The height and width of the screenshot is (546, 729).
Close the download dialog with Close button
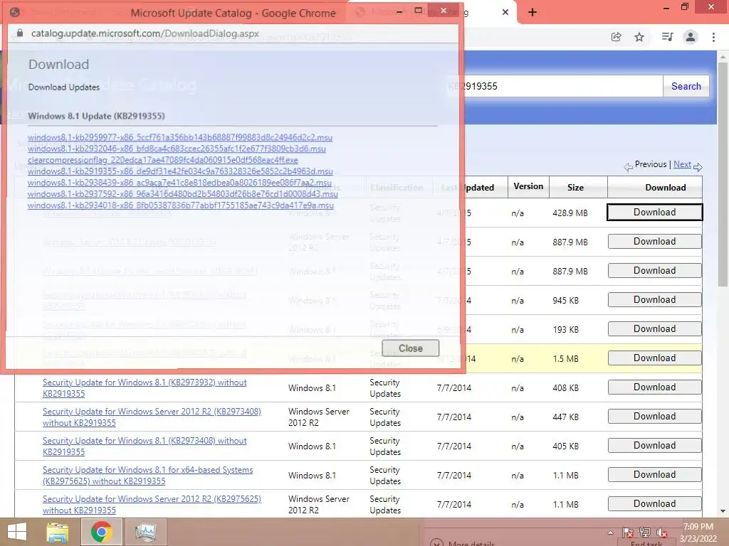pyautogui.click(x=411, y=348)
